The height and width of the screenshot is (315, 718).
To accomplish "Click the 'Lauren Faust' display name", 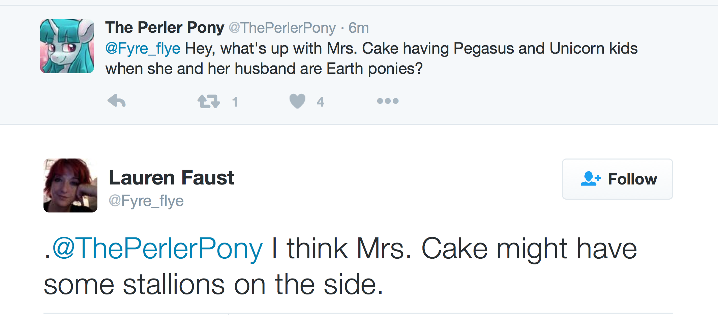I will [172, 178].
